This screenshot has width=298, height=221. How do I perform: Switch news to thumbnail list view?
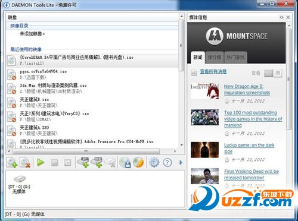[268, 73]
